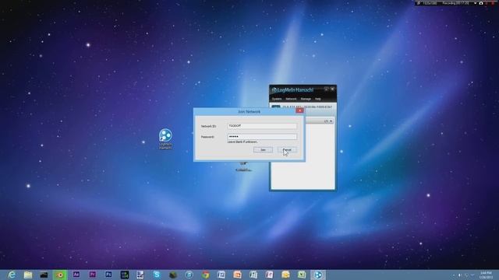Viewport: 499px width, 280px height.
Task: Focus the Password input field
Action: pos(262,137)
